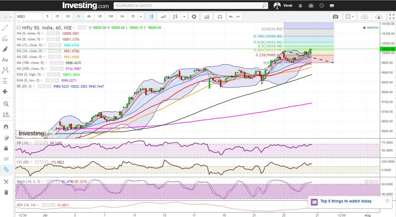Viewport: 396px width, 217px height.
Task: Switch to candlestick chart style
Action: tap(151, 17)
